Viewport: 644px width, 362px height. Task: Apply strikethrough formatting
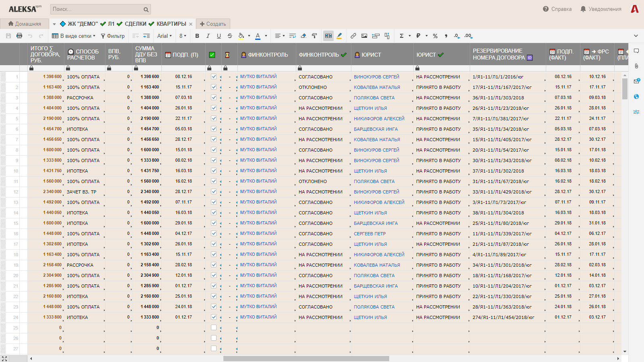(x=230, y=36)
